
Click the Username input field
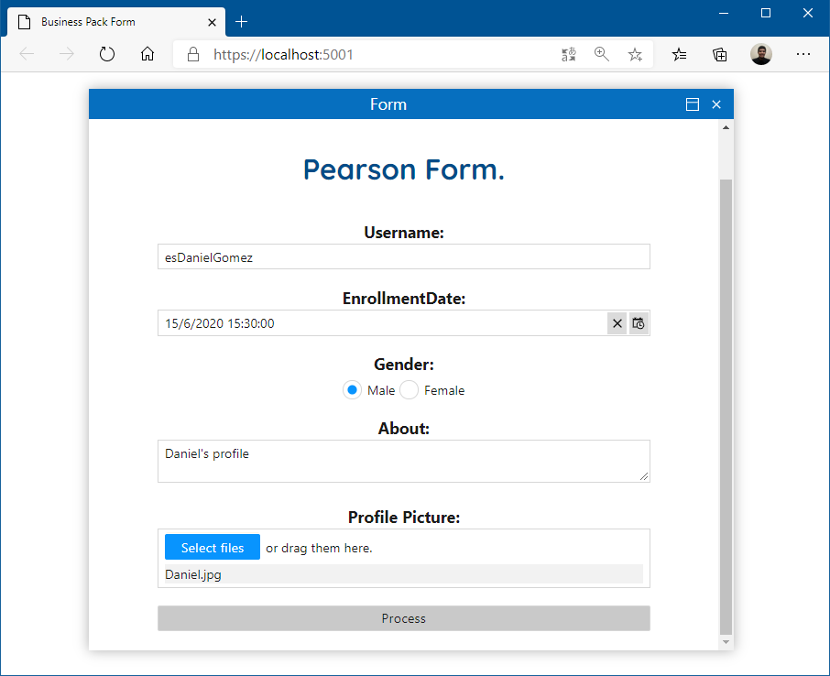[x=404, y=256]
